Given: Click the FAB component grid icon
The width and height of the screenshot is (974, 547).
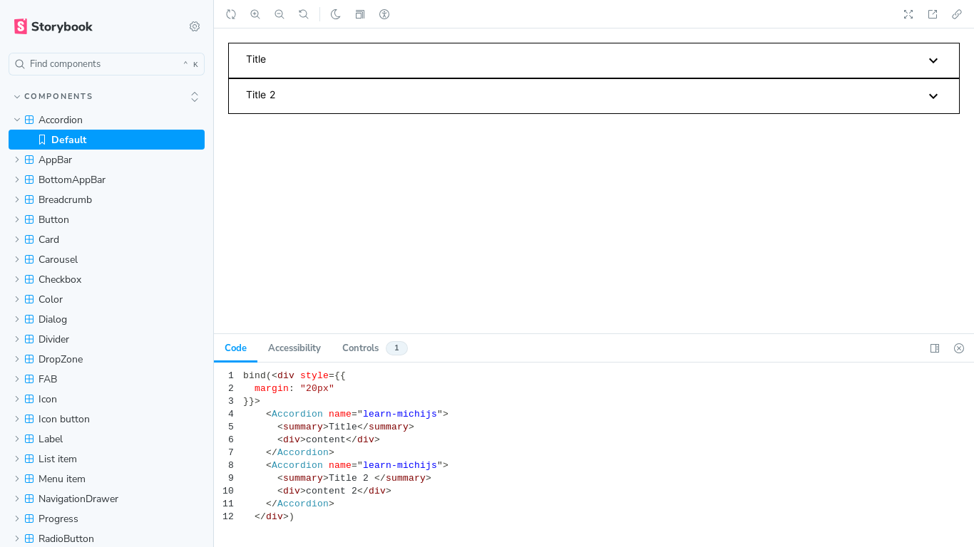Looking at the screenshot, I should point(29,379).
